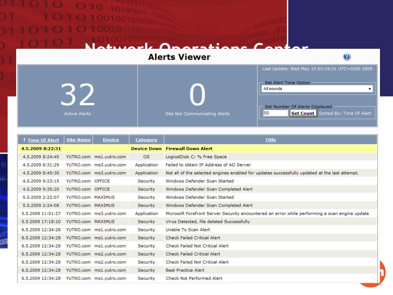This screenshot has width=393, height=295.
Task: Sort by Site Name column header
Action: (78, 140)
